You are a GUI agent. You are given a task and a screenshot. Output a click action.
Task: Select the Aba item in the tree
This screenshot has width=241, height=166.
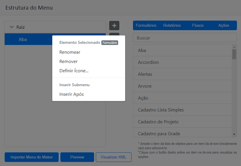pyautogui.click(x=23, y=39)
